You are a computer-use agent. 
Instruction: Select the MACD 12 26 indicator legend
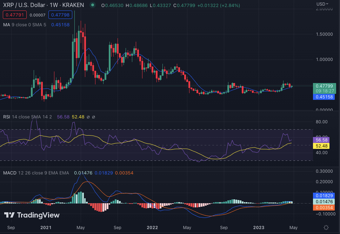tap(36, 173)
